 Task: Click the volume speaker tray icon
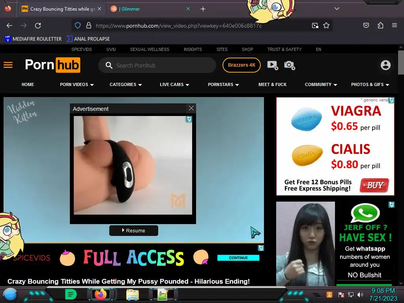click(x=360, y=294)
